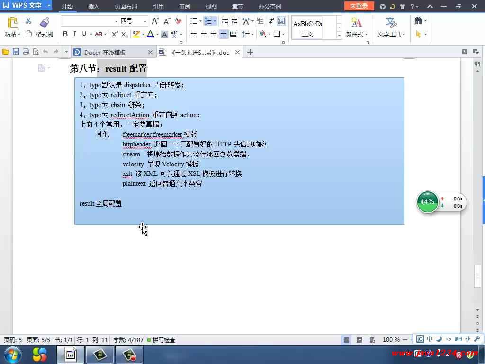
Task: Clear formatting with the eraser icon
Action: coord(178,21)
